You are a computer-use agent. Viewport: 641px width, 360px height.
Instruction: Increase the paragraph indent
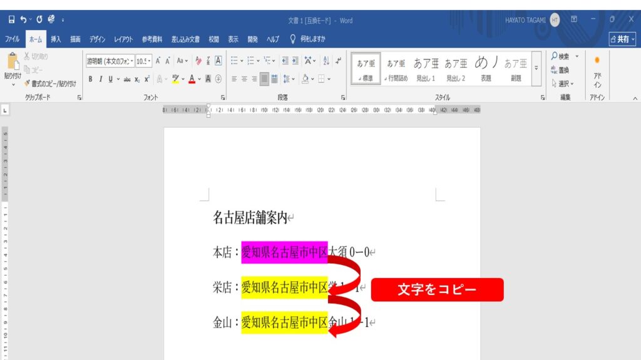coord(297,61)
